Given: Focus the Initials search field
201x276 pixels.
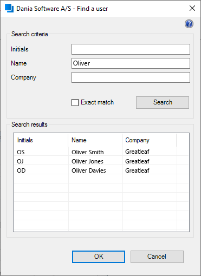Looking at the screenshot, I should coord(131,49).
